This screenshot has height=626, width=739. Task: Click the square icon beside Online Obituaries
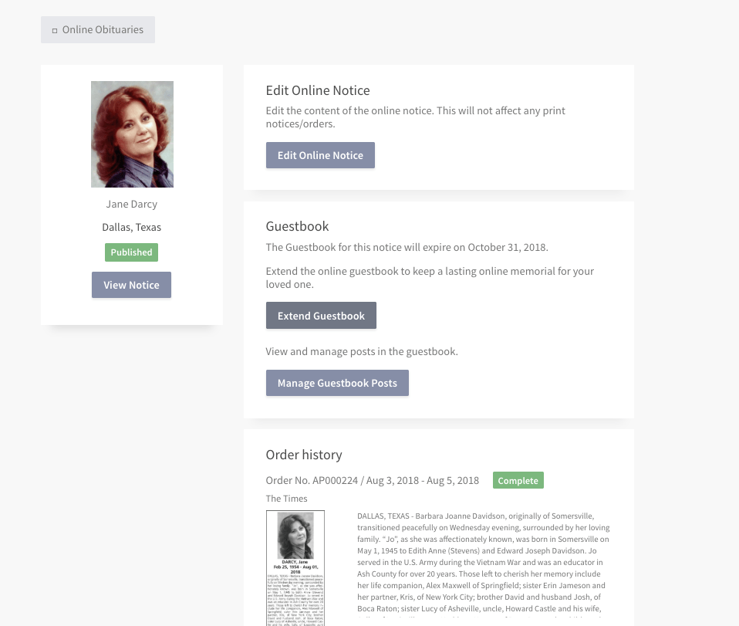coord(54,29)
